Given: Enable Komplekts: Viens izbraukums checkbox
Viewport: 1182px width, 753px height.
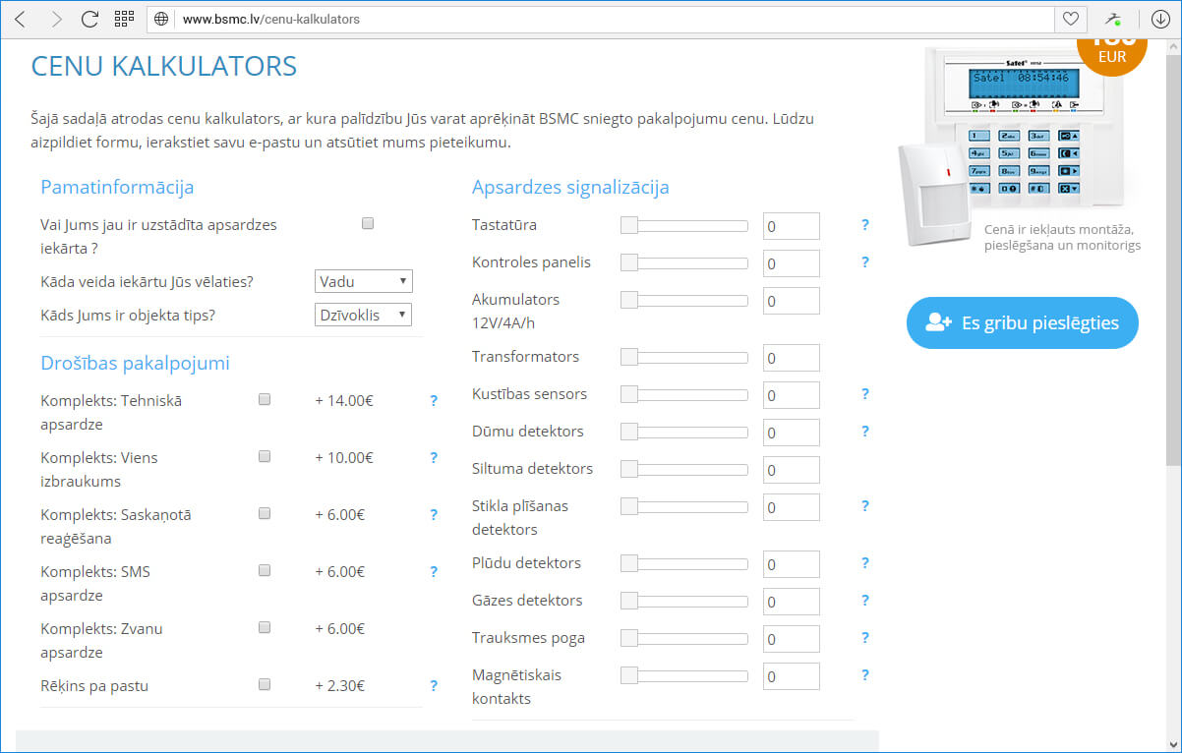Looking at the screenshot, I should pos(265,457).
